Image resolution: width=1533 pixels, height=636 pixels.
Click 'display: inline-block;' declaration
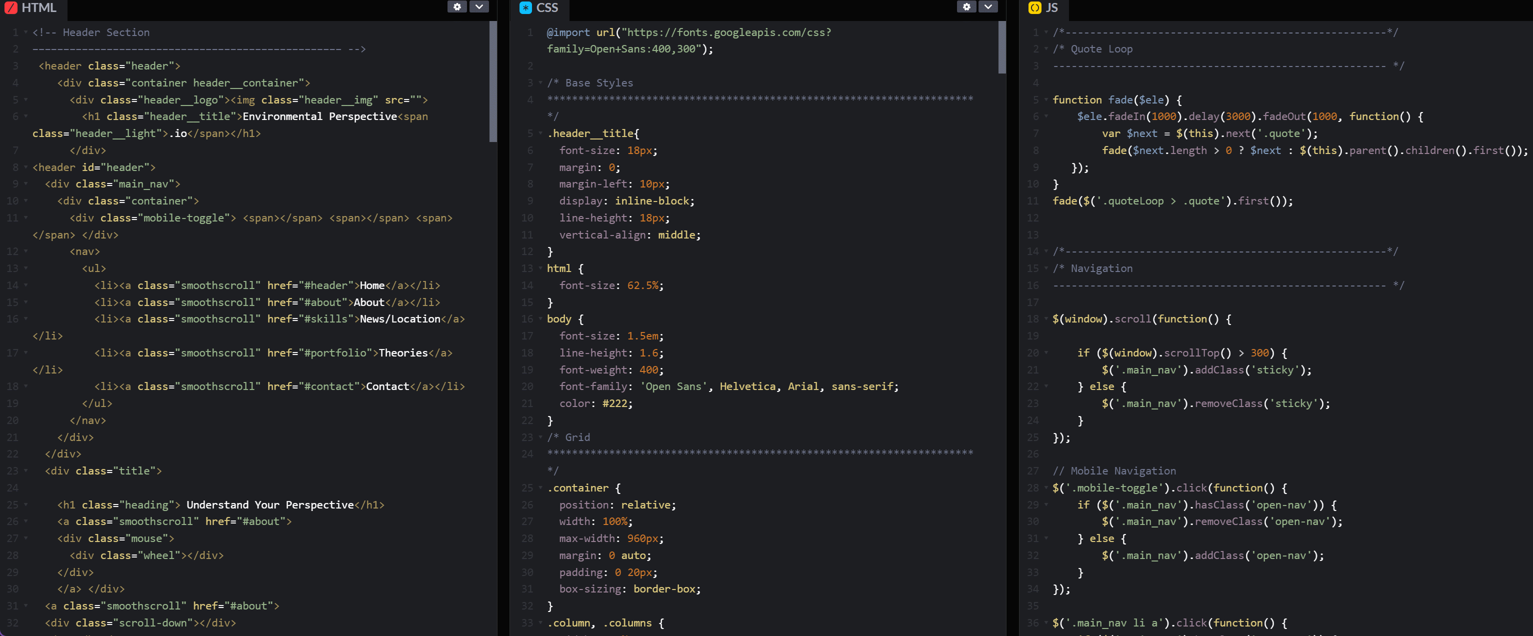(626, 201)
